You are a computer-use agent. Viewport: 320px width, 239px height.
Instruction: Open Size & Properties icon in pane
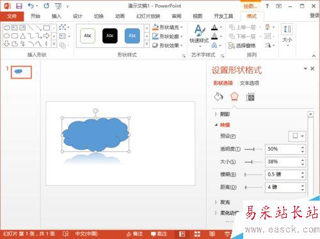(x=250, y=97)
